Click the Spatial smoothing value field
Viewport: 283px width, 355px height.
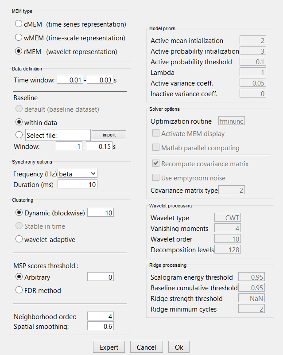[101, 327]
